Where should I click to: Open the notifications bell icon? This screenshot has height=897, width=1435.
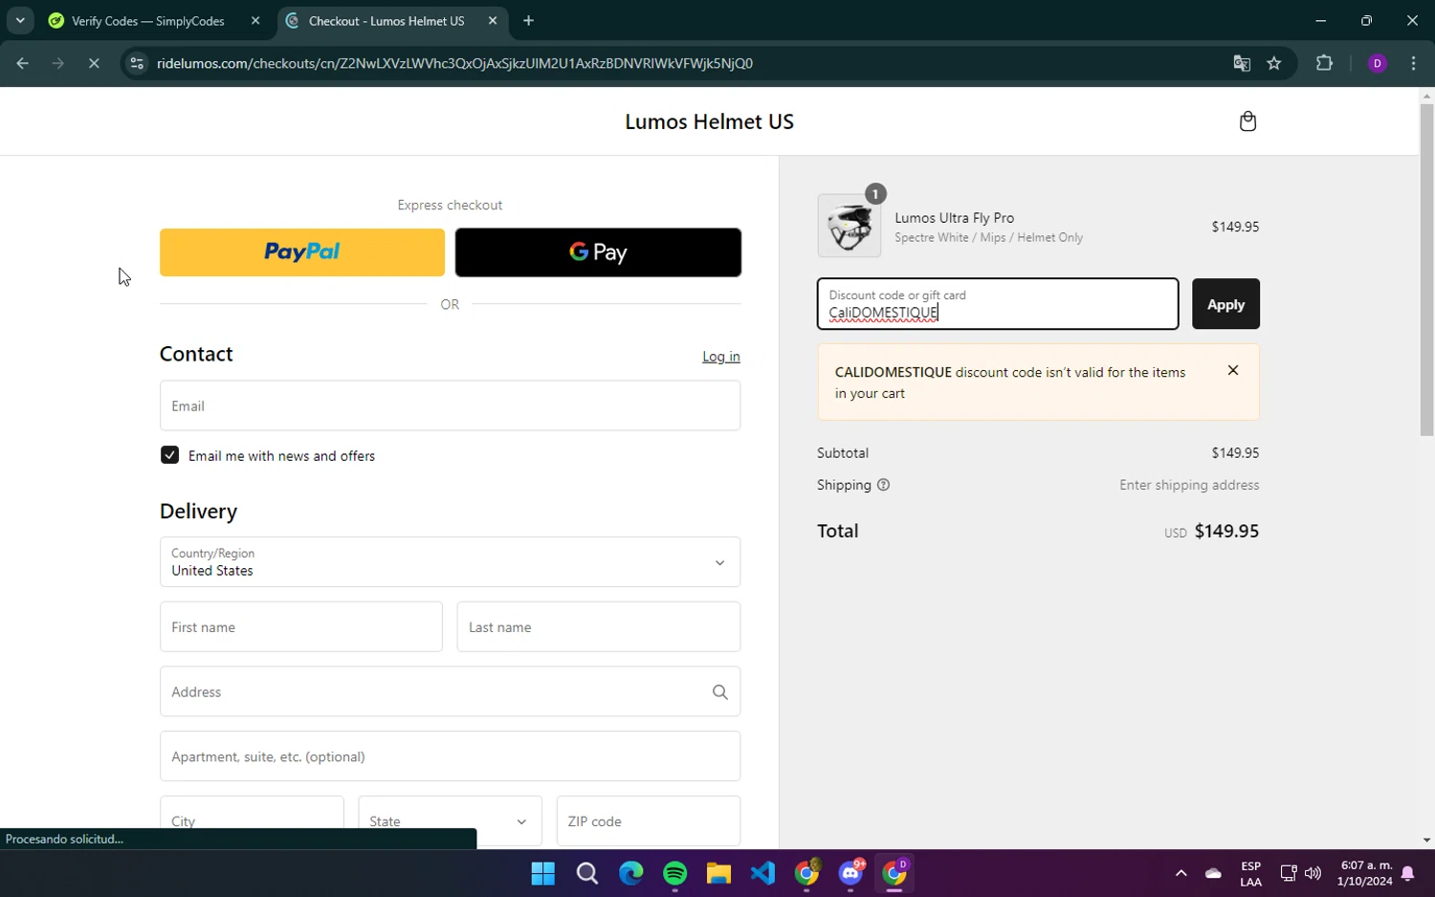point(1408,873)
